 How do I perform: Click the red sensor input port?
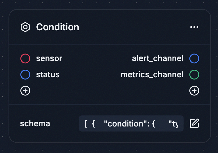coord(25,59)
